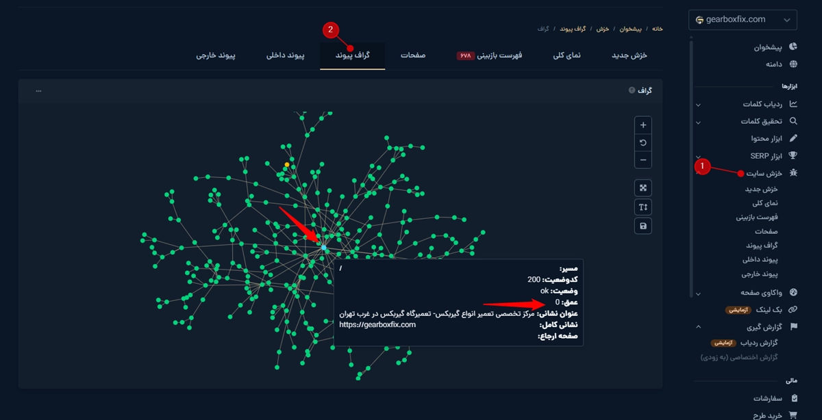The image size is (822, 420).
Task: Save the graph using the floppy disk icon
Action: [643, 225]
